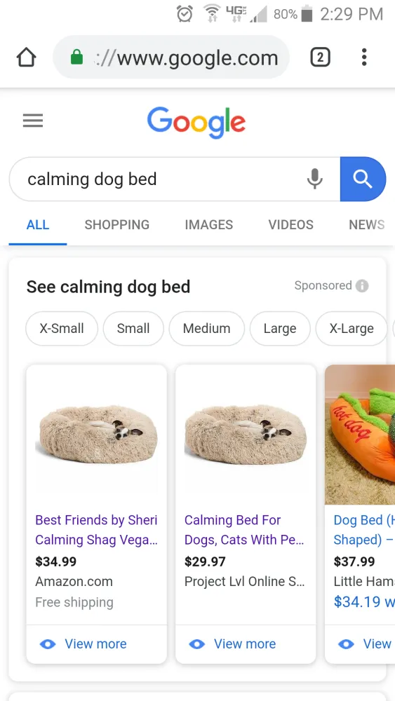The height and width of the screenshot is (701, 395).
Task: Switch to the Shopping tab
Action: click(116, 224)
